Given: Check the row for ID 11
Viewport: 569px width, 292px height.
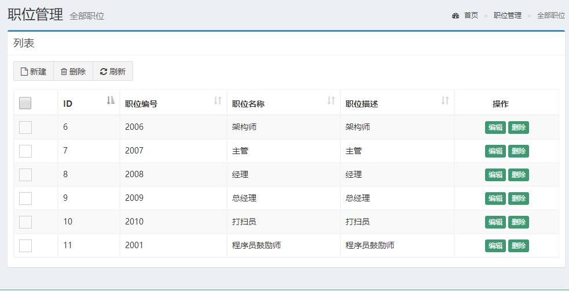Looking at the screenshot, I should [x=25, y=246].
